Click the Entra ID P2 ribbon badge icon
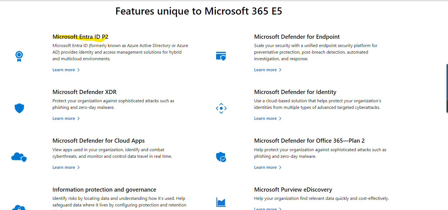This screenshot has width=448, height=210. click(19, 56)
